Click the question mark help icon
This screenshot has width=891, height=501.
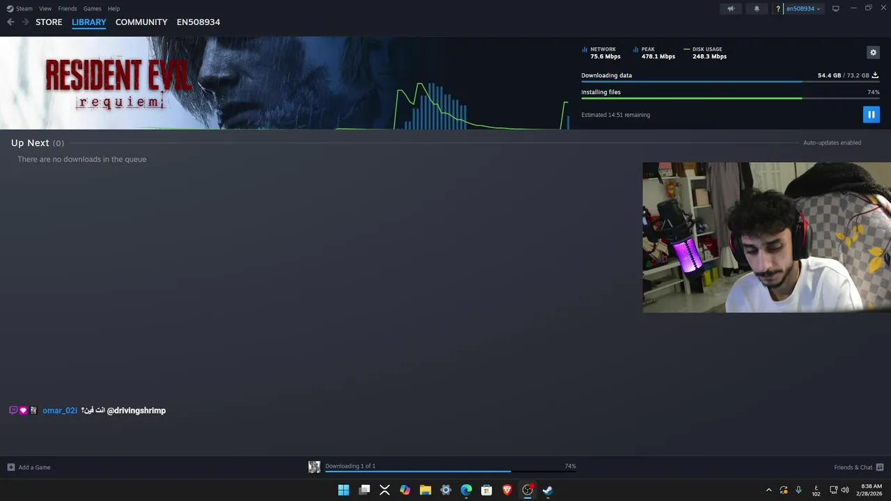[x=778, y=8]
